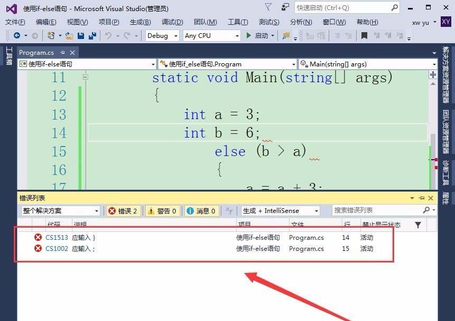
Task: Open the 整个解决方案 scope dropdown
Action: click(60, 210)
